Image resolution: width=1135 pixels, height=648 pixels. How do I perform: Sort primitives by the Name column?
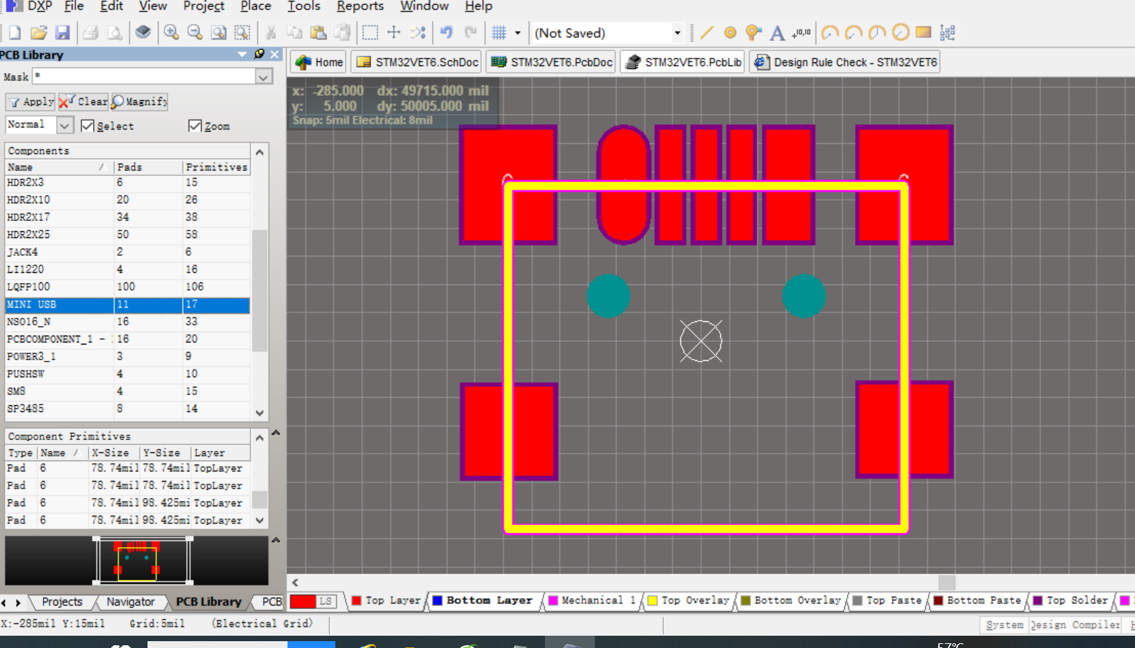[x=62, y=453]
